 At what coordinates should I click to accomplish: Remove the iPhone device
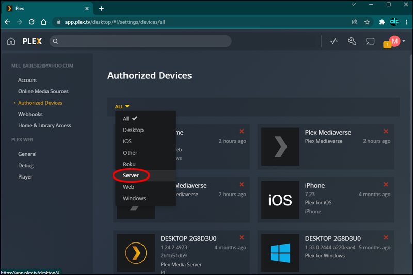pyautogui.click(x=386, y=184)
